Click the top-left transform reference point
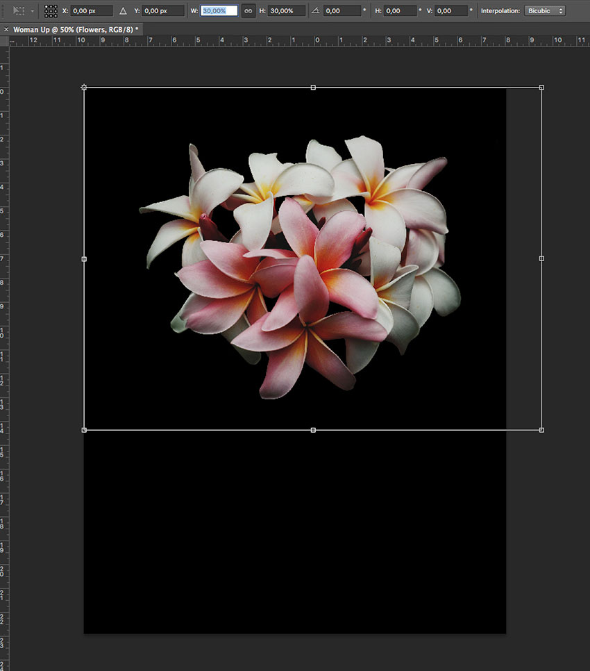This screenshot has height=671, width=590. tap(84, 88)
